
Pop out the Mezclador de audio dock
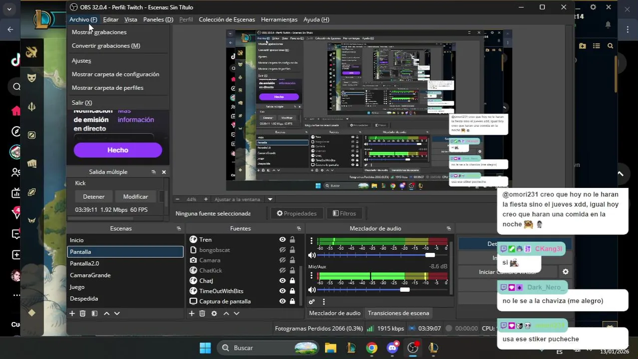448,228
